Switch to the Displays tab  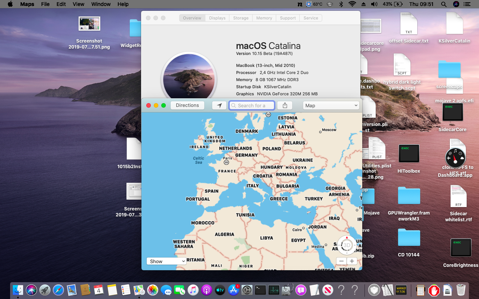point(217,18)
